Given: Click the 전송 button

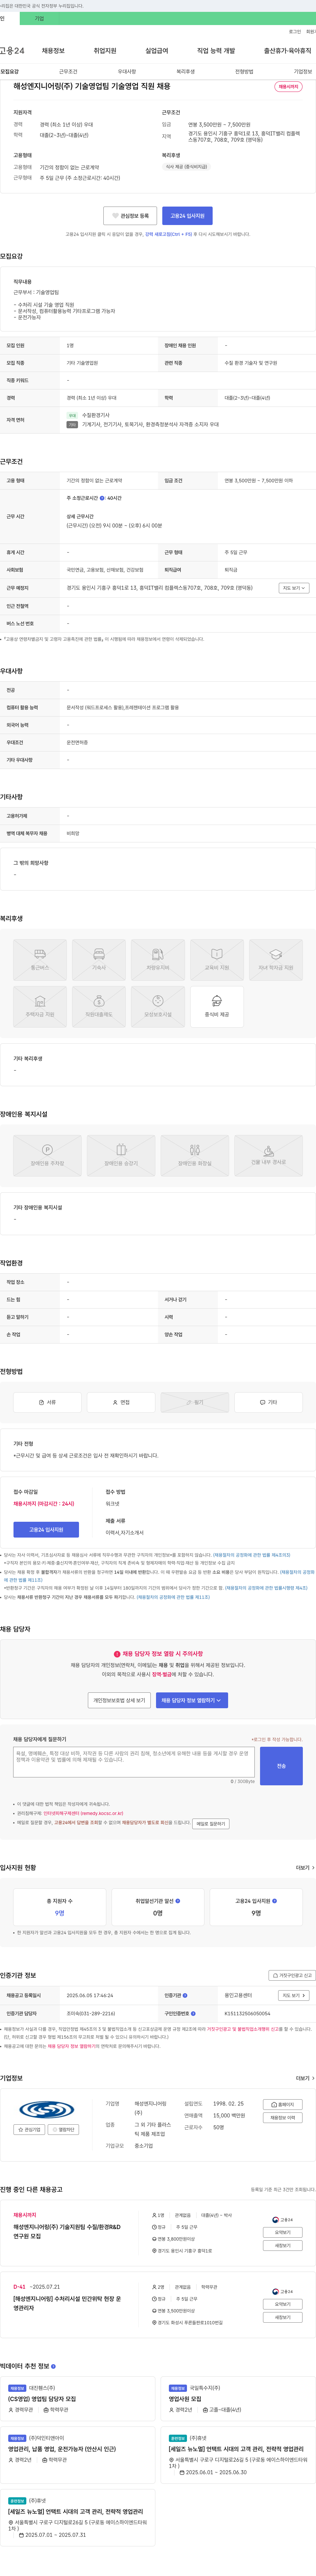Looking at the screenshot, I should pos(281,1766).
